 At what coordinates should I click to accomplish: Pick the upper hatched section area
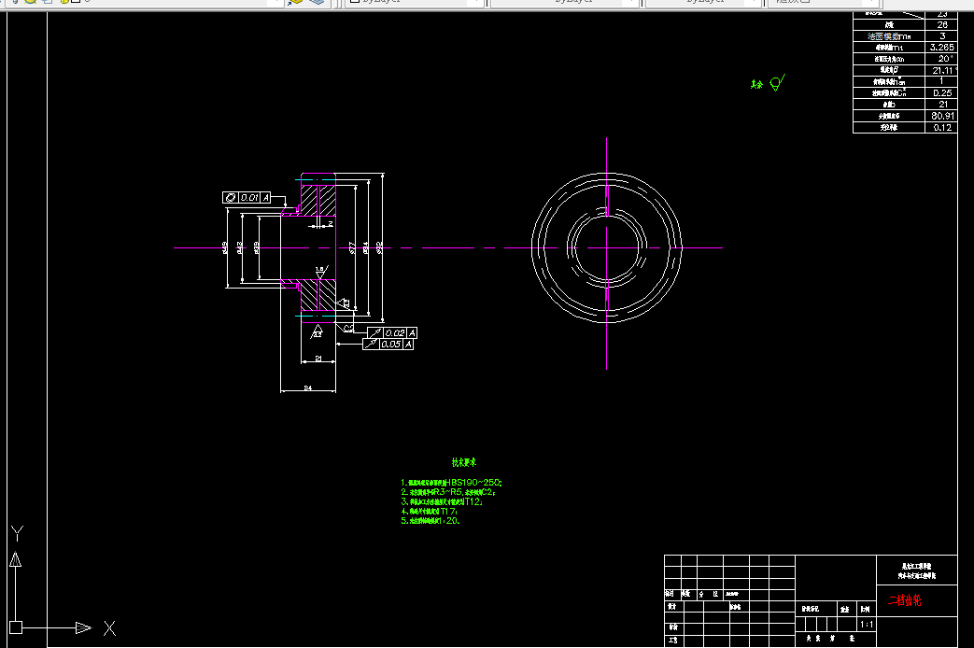pyautogui.click(x=318, y=200)
